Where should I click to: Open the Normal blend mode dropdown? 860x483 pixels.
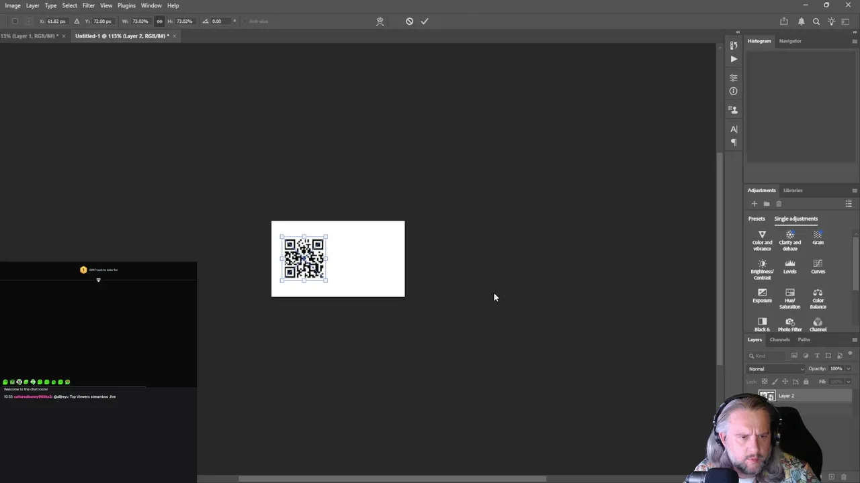776,369
